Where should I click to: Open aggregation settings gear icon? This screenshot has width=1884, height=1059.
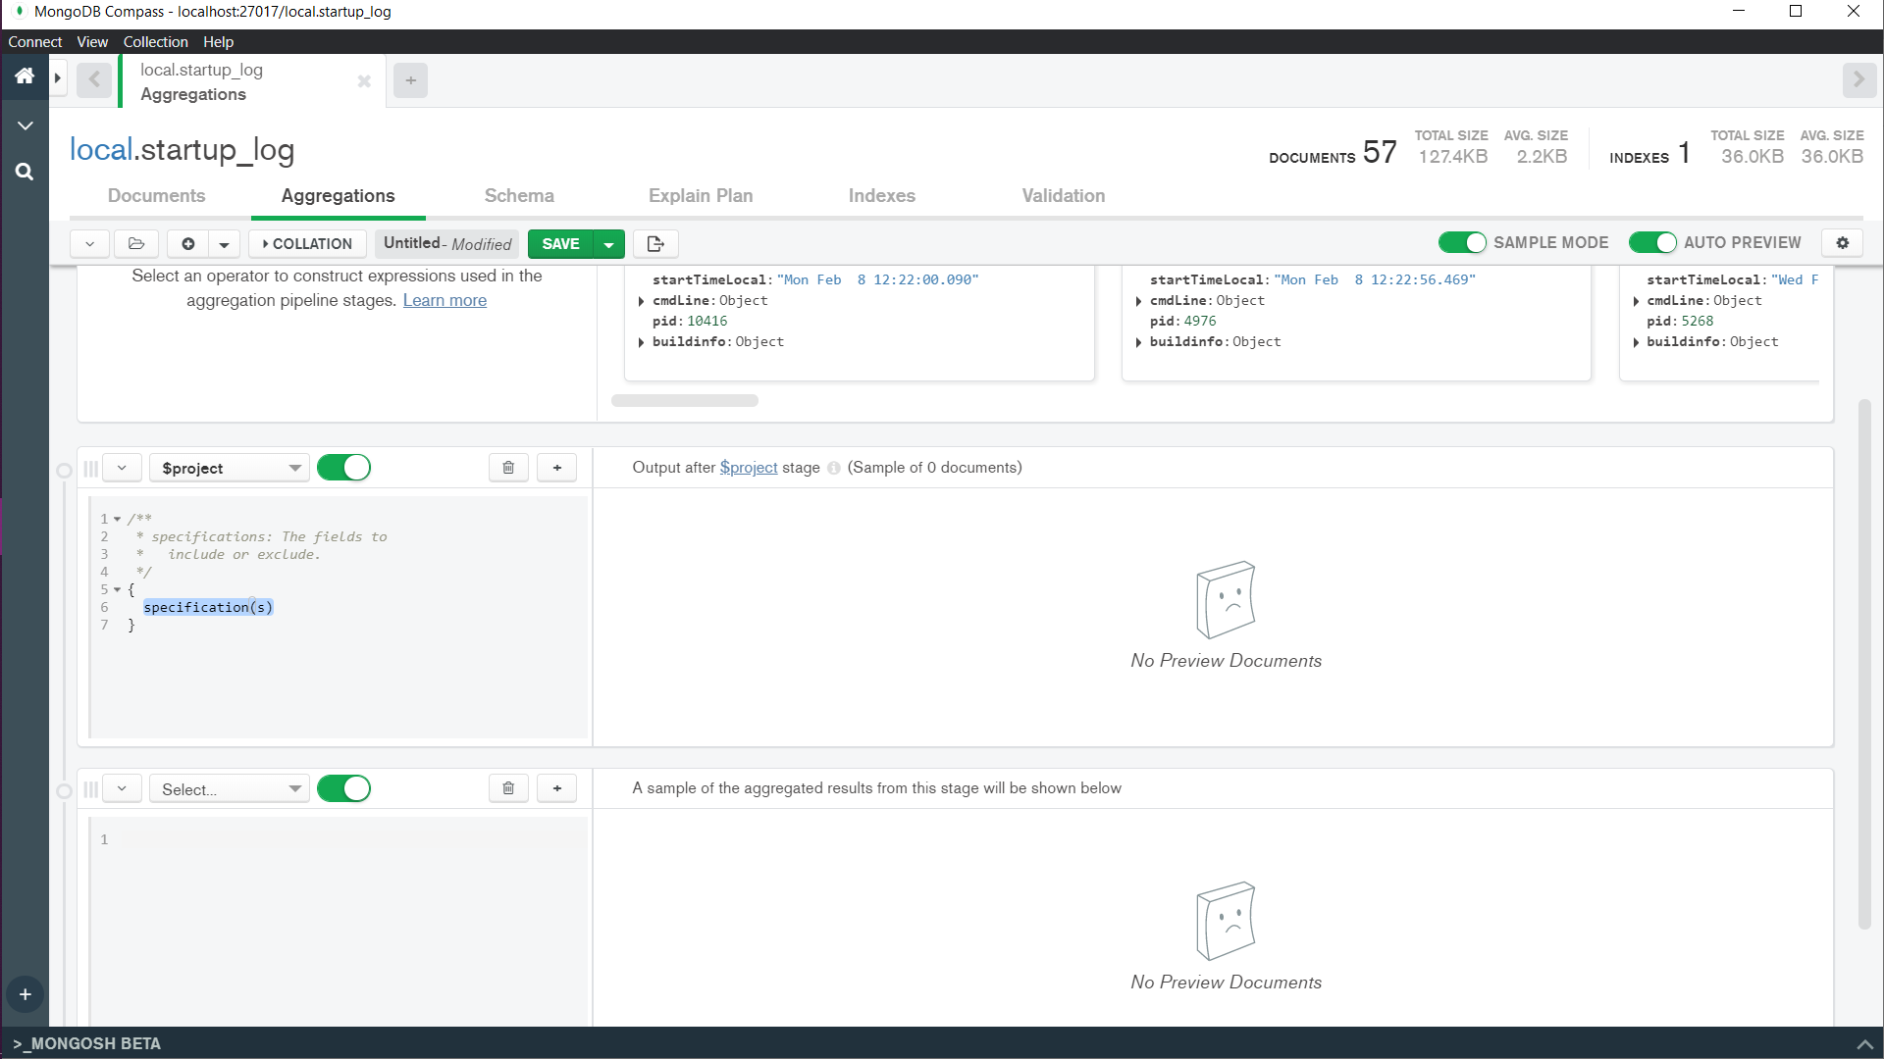(1842, 242)
